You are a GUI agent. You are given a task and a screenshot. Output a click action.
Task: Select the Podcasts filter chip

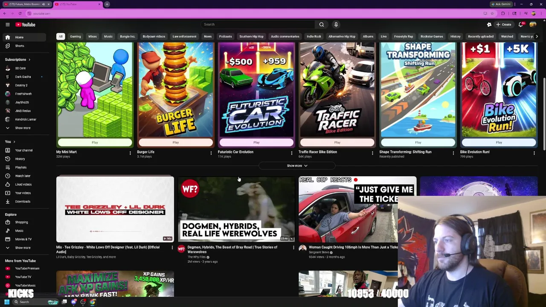(x=226, y=36)
